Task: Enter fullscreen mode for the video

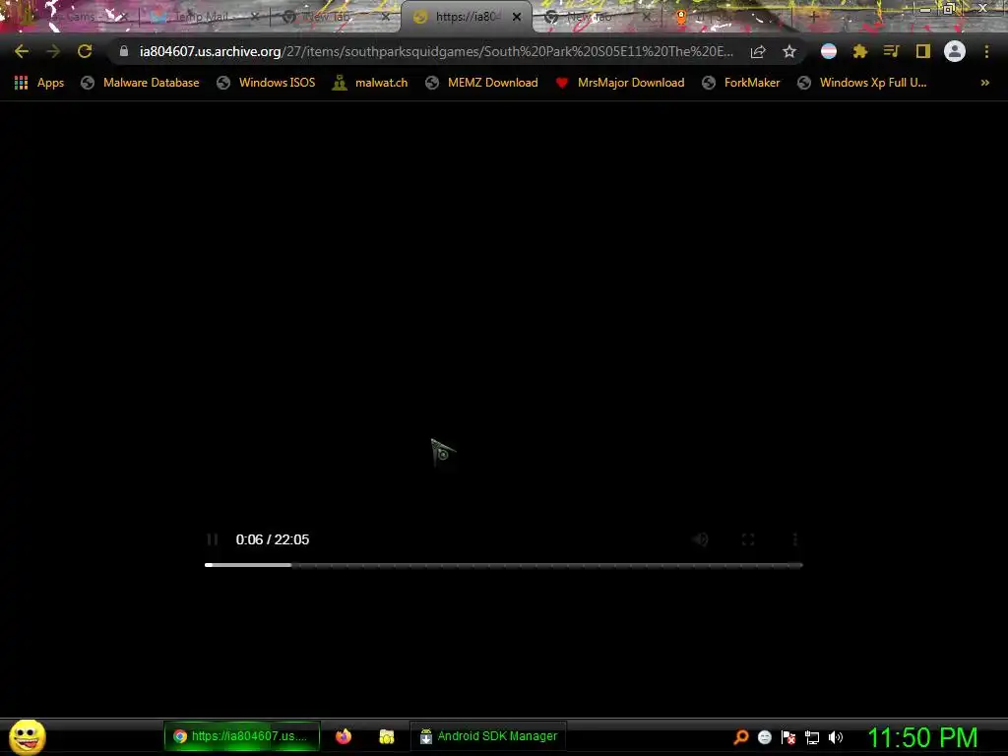Action: pos(748,539)
